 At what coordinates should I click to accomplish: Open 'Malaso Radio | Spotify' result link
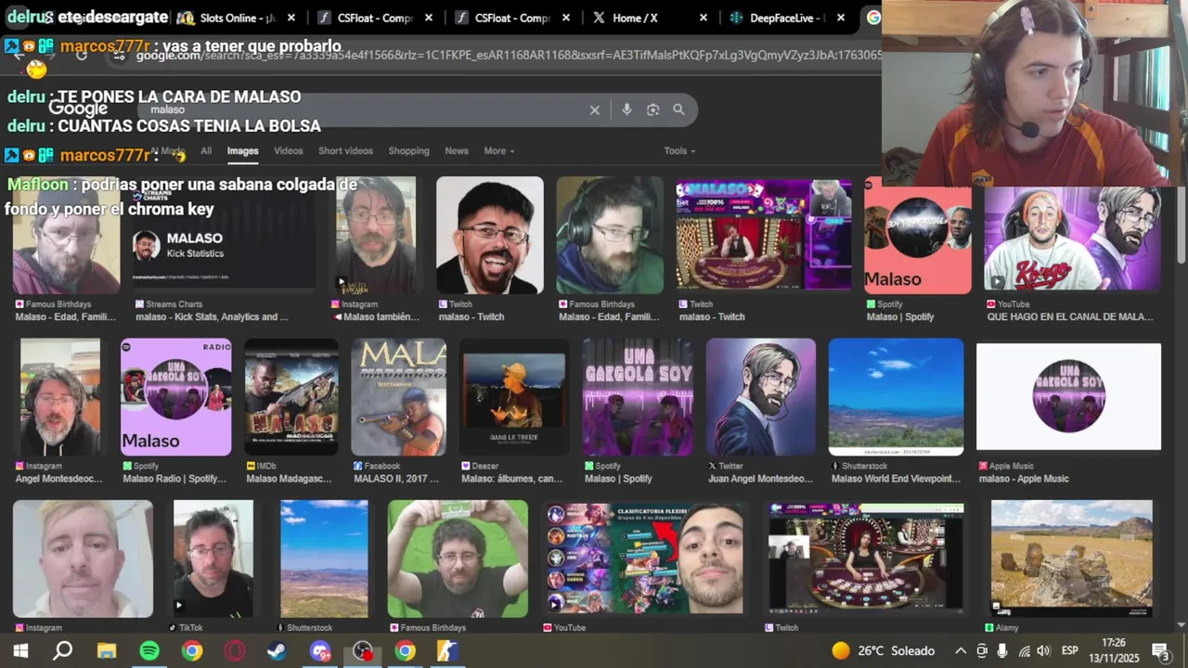[x=174, y=480]
